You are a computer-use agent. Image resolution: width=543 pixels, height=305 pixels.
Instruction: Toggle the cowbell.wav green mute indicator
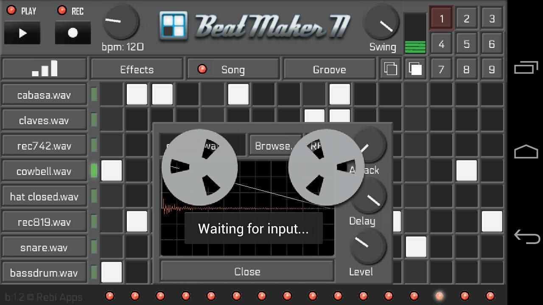tap(94, 171)
